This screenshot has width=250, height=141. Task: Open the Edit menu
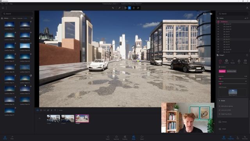(6, 4)
